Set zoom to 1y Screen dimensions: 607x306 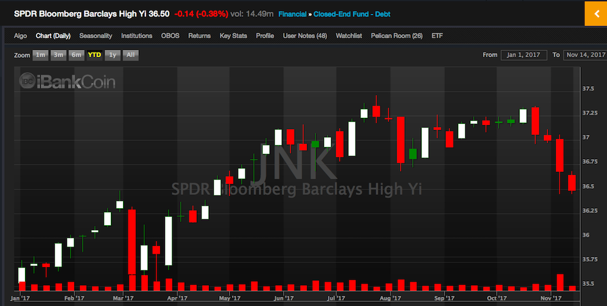pos(113,55)
